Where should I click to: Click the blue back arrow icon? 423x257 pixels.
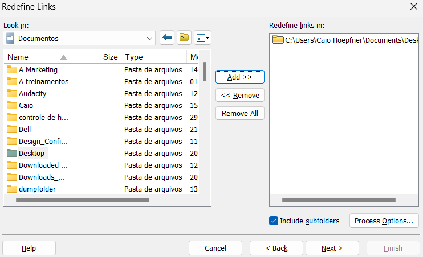(x=167, y=38)
